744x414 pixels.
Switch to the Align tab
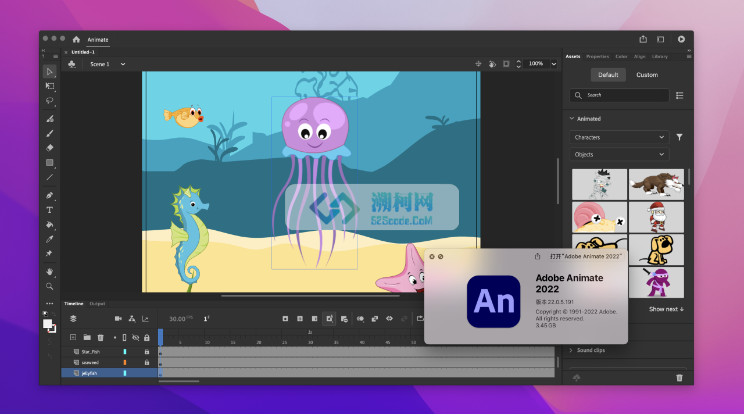pos(639,56)
